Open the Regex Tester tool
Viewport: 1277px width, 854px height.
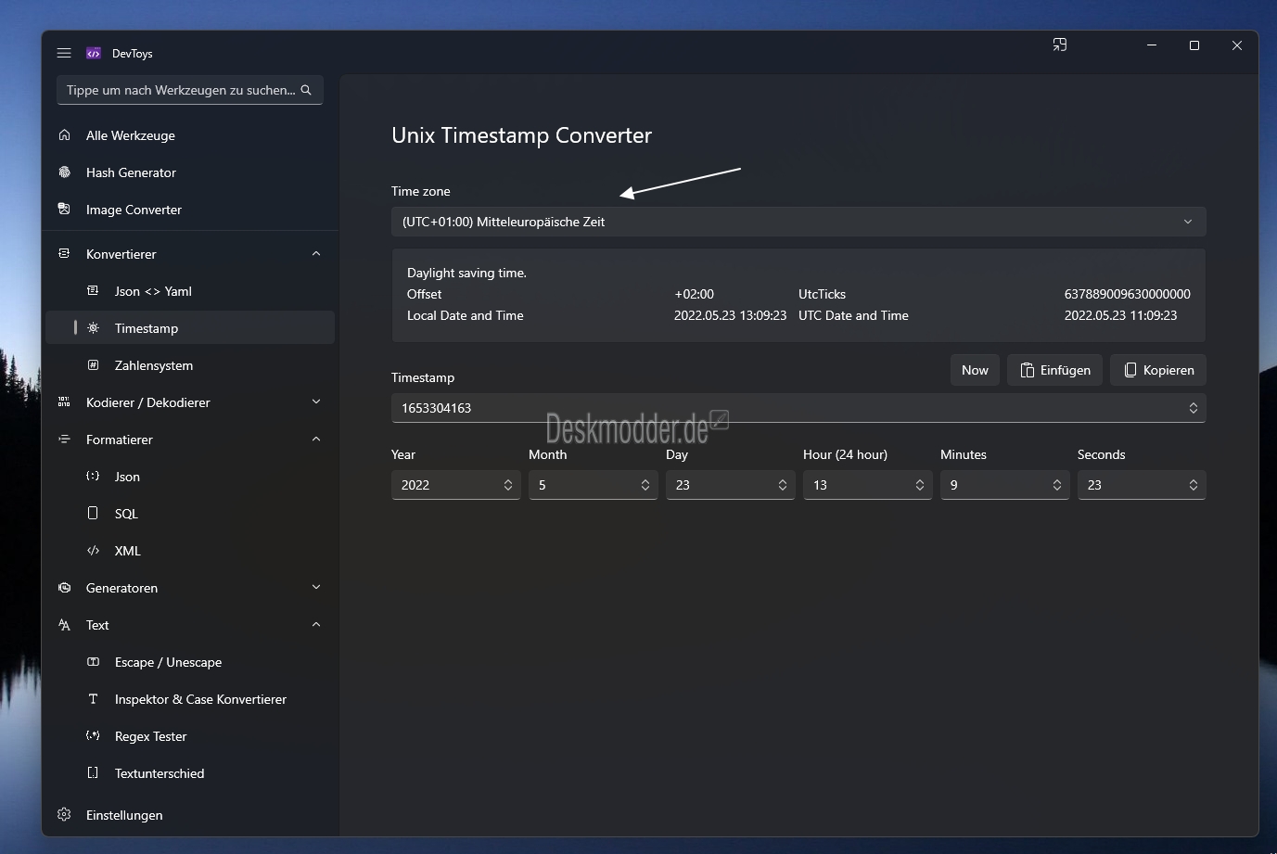[190, 736]
